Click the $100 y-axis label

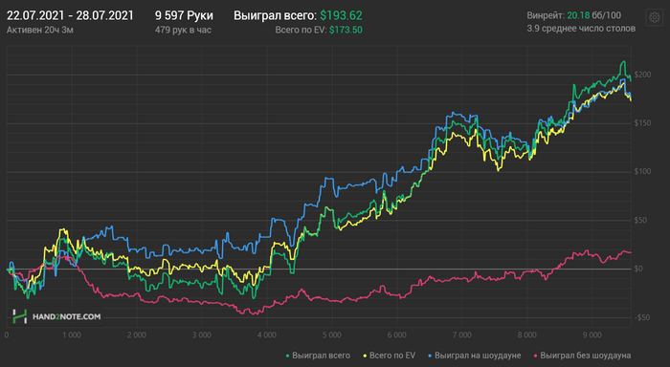[642, 171]
